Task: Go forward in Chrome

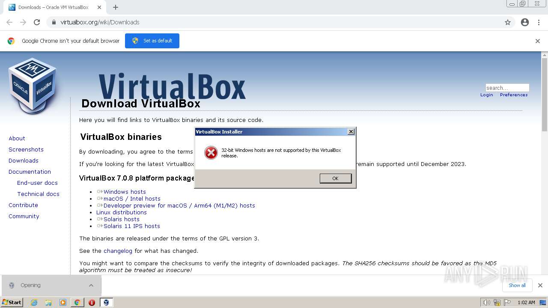Action: [23, 22]
